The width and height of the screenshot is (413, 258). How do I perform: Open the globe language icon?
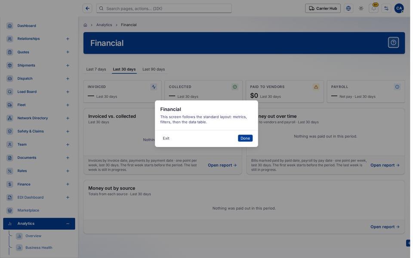point(348,9)
